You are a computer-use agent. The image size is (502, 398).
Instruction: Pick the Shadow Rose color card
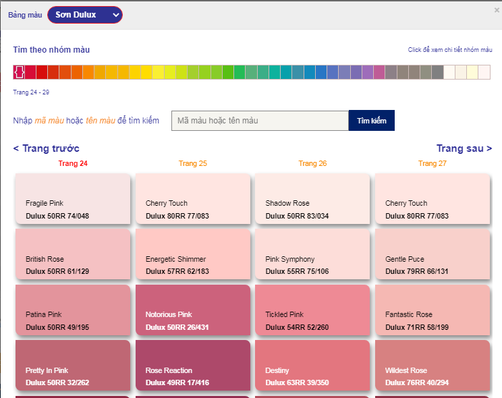(x=312, y=198)
